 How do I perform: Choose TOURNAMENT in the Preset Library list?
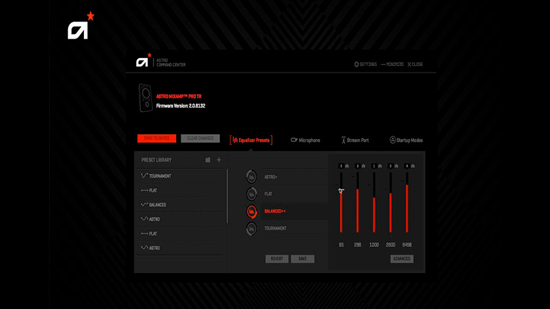point(160,176)
